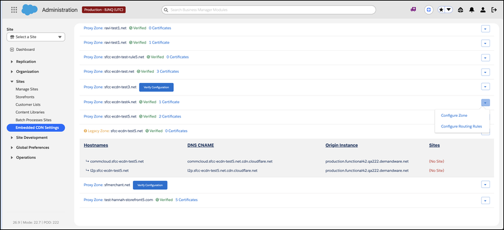
Task: Click the Legacy Zone label text
Action: click(99, 131)
